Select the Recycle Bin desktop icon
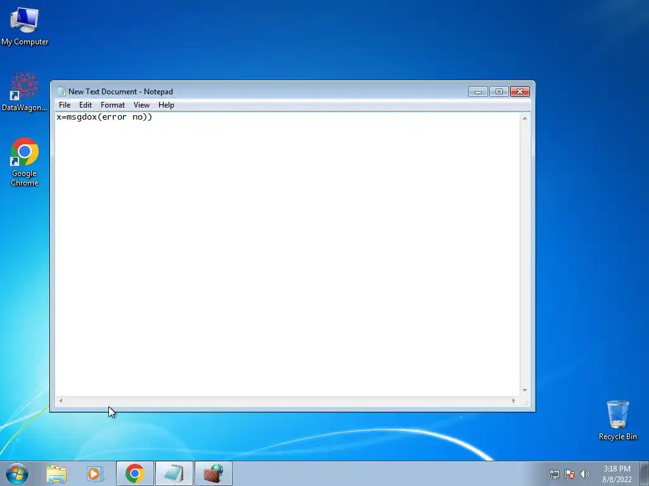649x486 pixels. click(617, 420)
